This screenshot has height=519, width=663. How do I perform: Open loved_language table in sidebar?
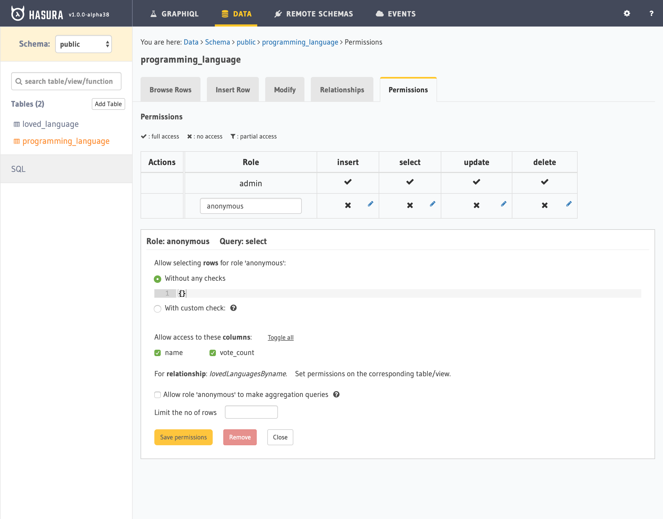[x=50, y=124]
